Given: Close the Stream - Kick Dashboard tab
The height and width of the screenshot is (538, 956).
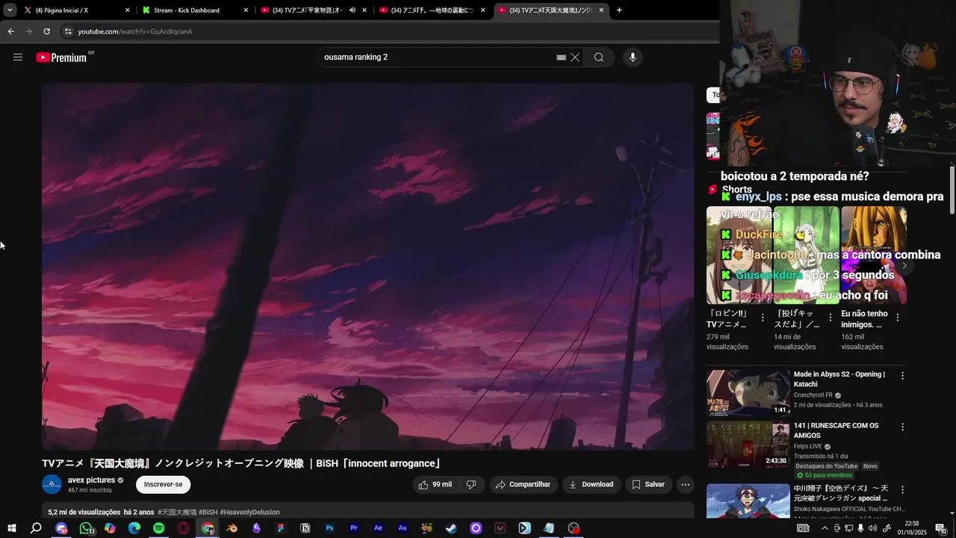Looking at the screenshot, I should 246,10.
